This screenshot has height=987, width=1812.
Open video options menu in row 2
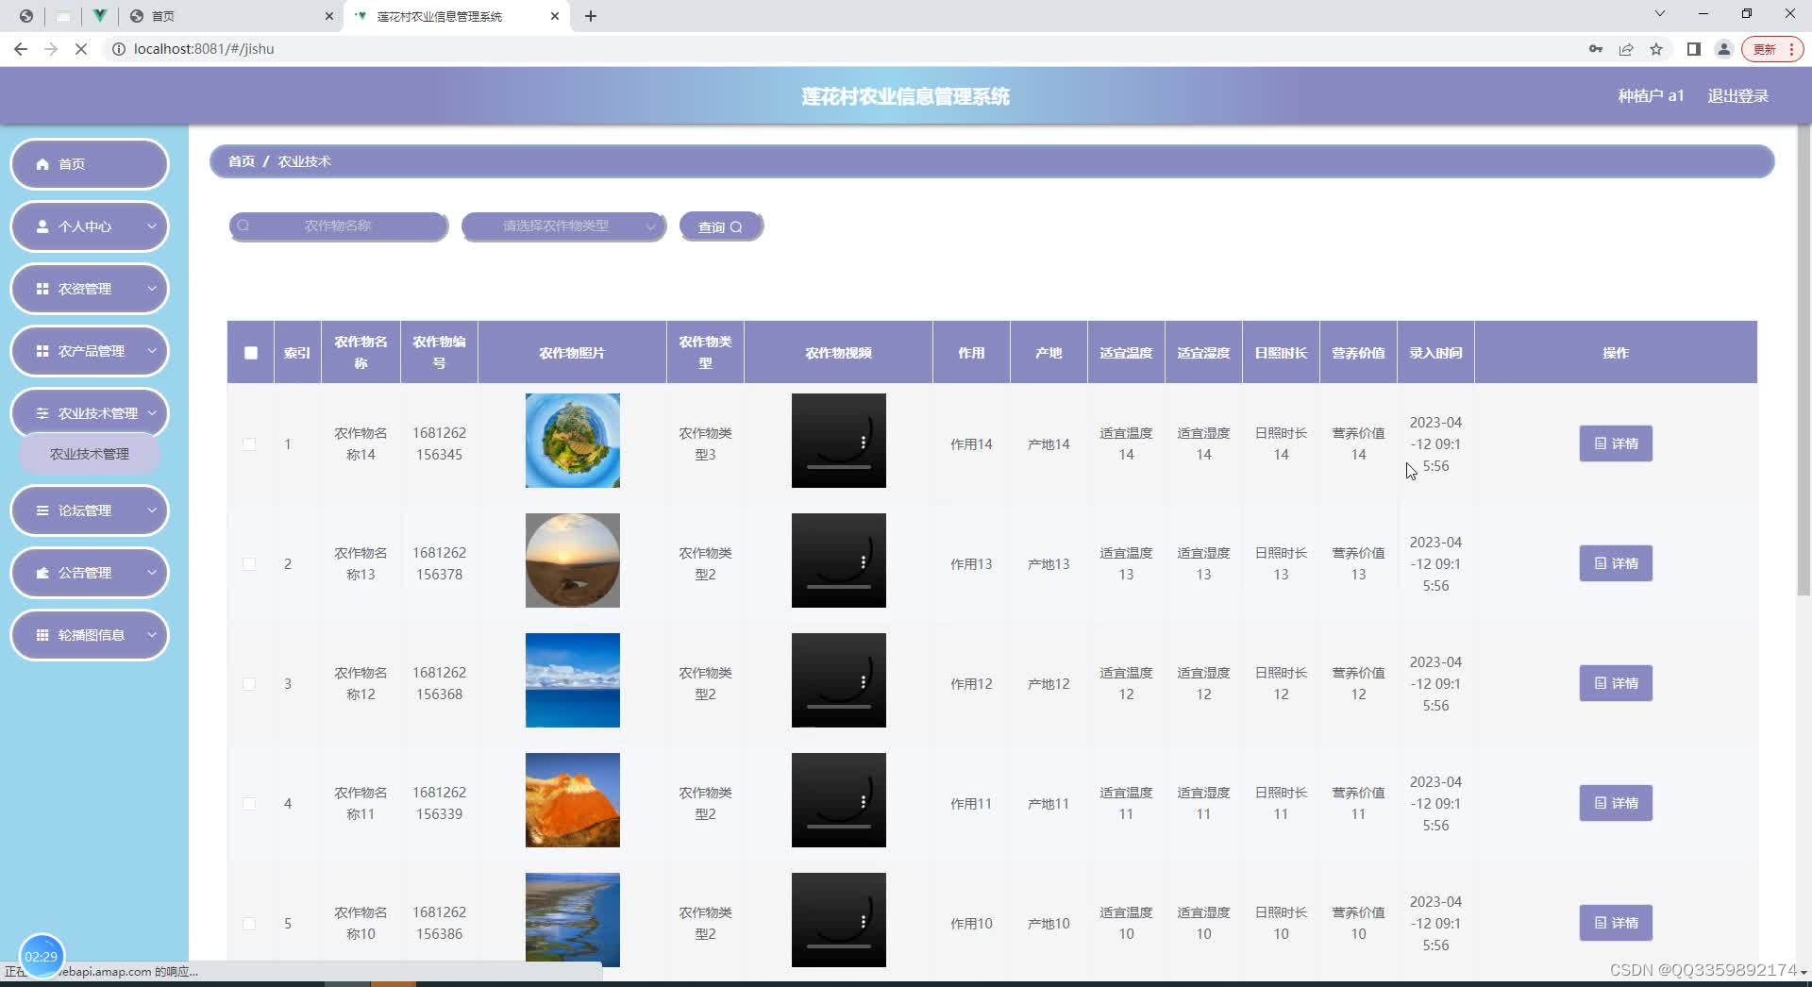pos(863,562)
